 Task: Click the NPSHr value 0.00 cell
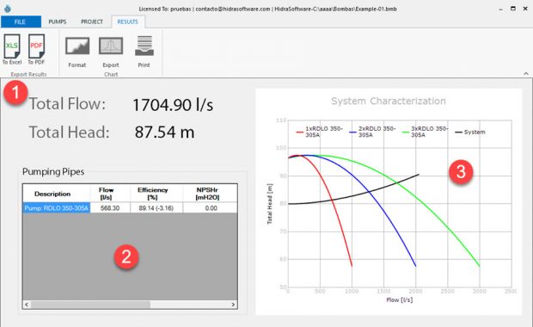tap(211, 208)
